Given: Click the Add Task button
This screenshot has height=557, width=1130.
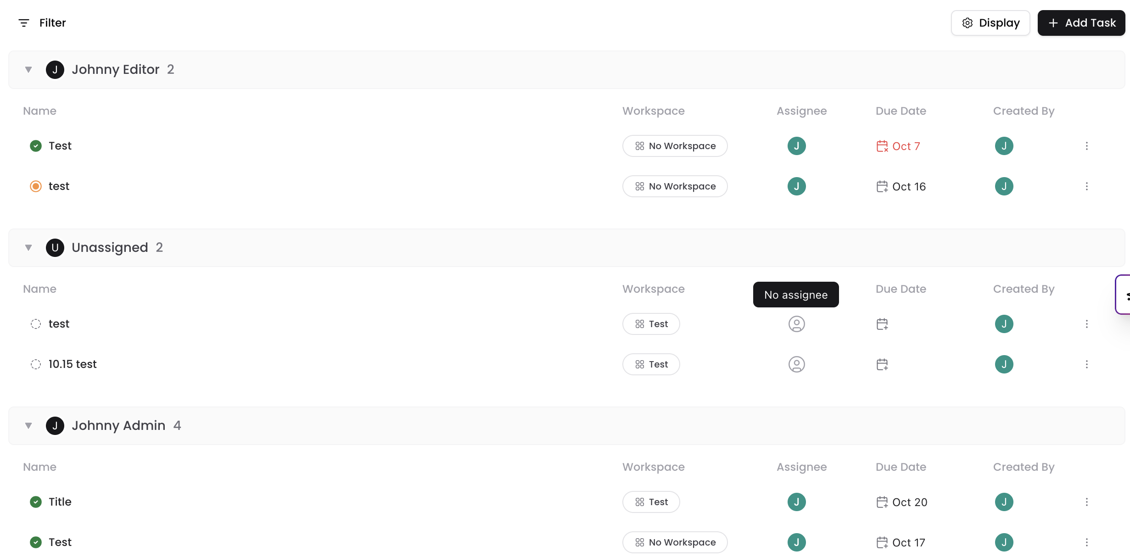Looking at the screenshot, I should point(1081,23).
